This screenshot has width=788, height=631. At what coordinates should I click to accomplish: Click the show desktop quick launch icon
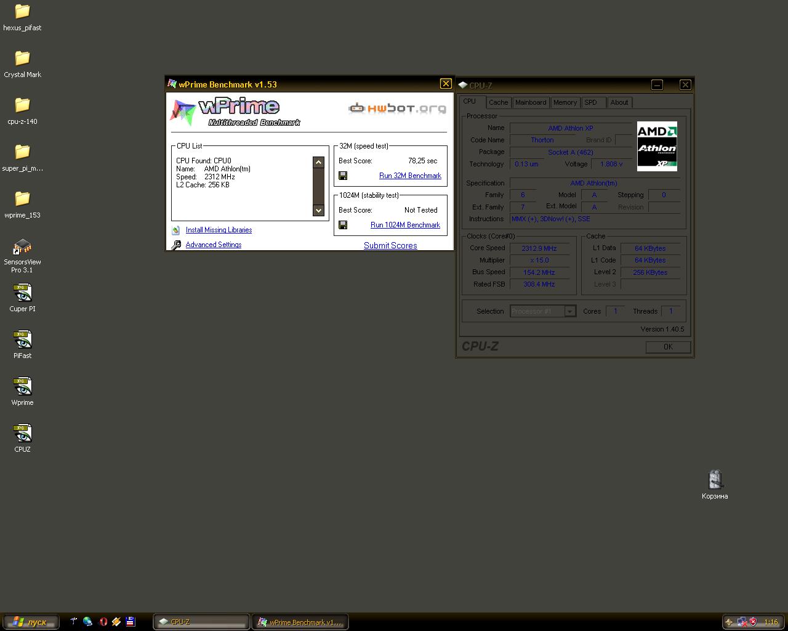coord(73,622)
